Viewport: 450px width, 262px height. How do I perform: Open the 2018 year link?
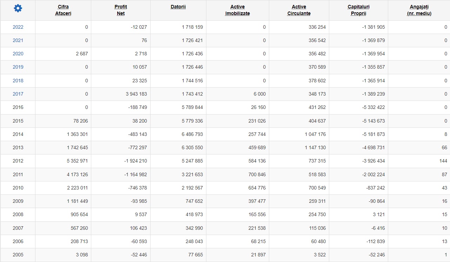pyautogui.click(x=18, y=81)
